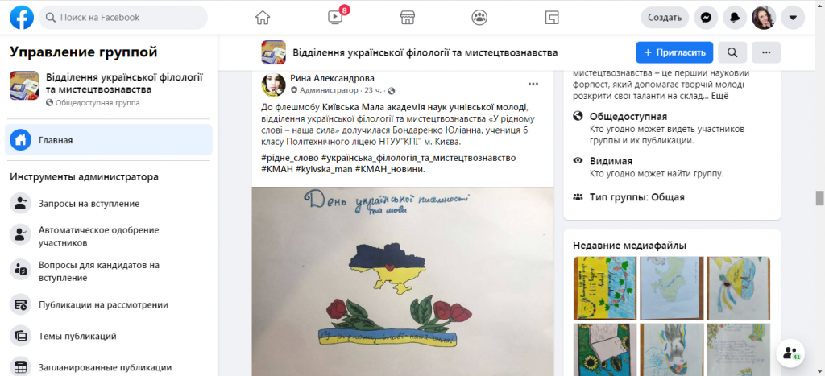The image size is (825, 376).
Task: Open the Marketplace icon
Action: (407, 18)
